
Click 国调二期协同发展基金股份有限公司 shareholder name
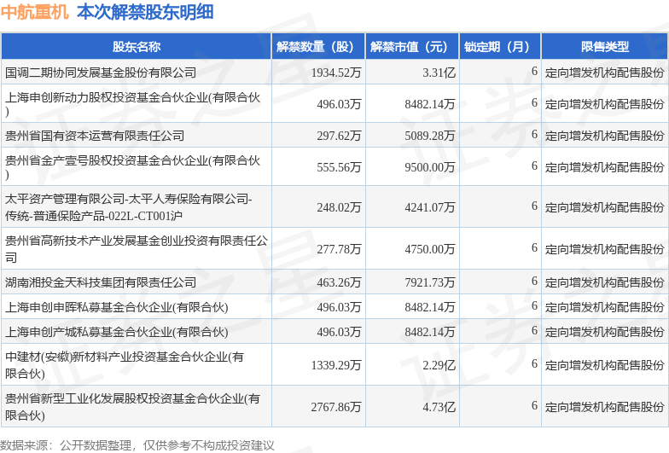pyautogui.click(x=101, y=73)
